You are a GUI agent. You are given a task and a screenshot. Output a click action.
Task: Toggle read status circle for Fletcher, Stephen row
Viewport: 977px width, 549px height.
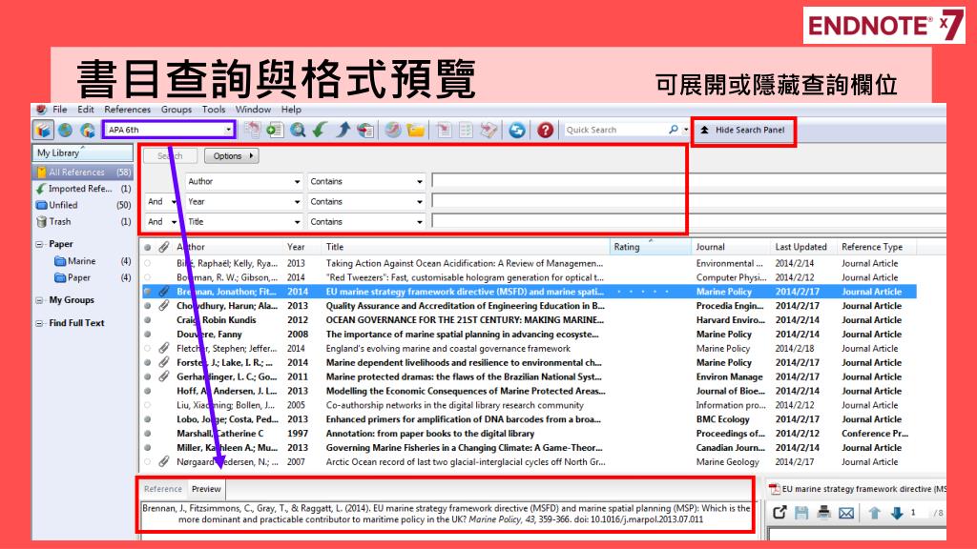[148, 349]
